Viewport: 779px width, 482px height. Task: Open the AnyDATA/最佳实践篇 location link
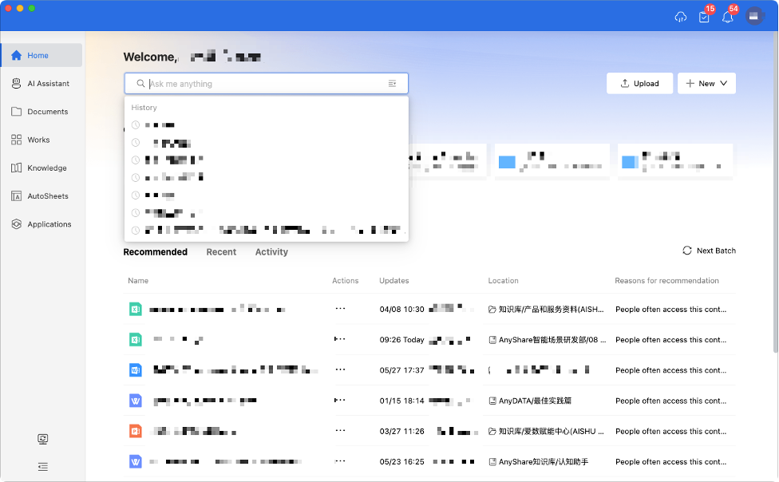[536, 401]
